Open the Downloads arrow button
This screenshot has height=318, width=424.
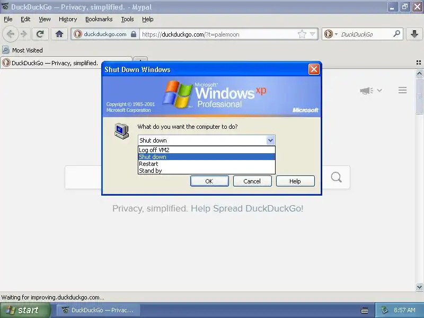tap(414, 34)
